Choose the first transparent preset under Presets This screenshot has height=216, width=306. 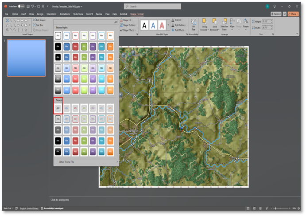pyautogui.click(x=58, y=108)
